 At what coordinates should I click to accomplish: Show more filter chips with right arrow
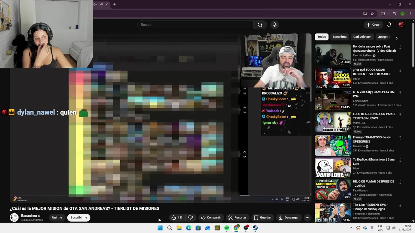[x=397, y=38]
